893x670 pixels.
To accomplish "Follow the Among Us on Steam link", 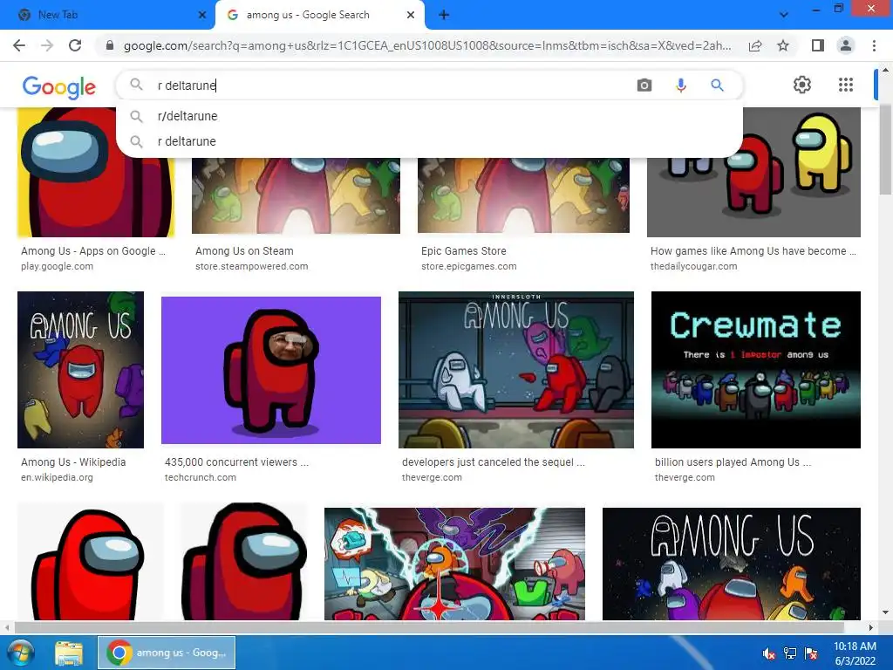I will [x=244, y=251].
